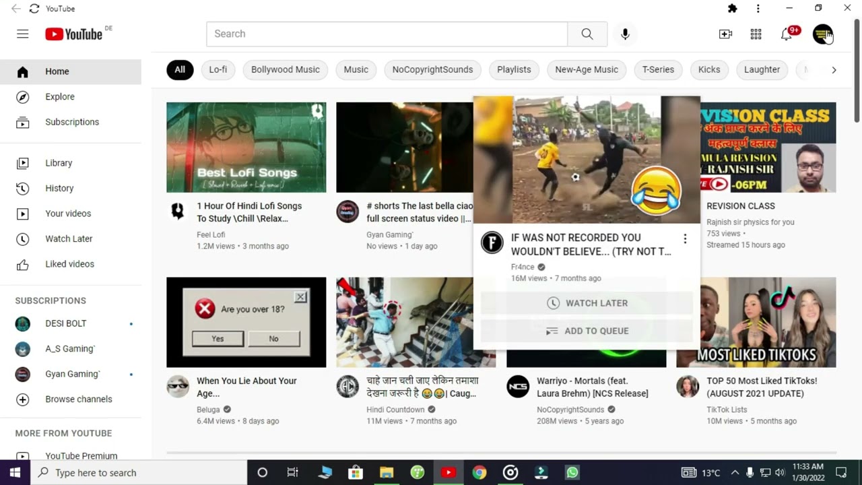Image resolution: width=862 pixels, height=485 pixels.
Task: Open History in the sidebar
Action: (x=71, y=188)
